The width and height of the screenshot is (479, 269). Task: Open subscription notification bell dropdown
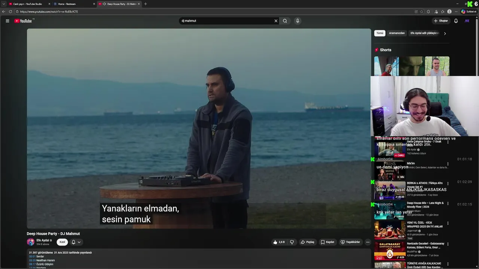pyautogui.click(x=76, y=242)
